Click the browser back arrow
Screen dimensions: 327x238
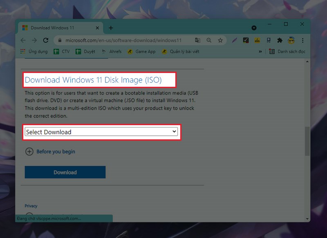(x=23, y=40)
